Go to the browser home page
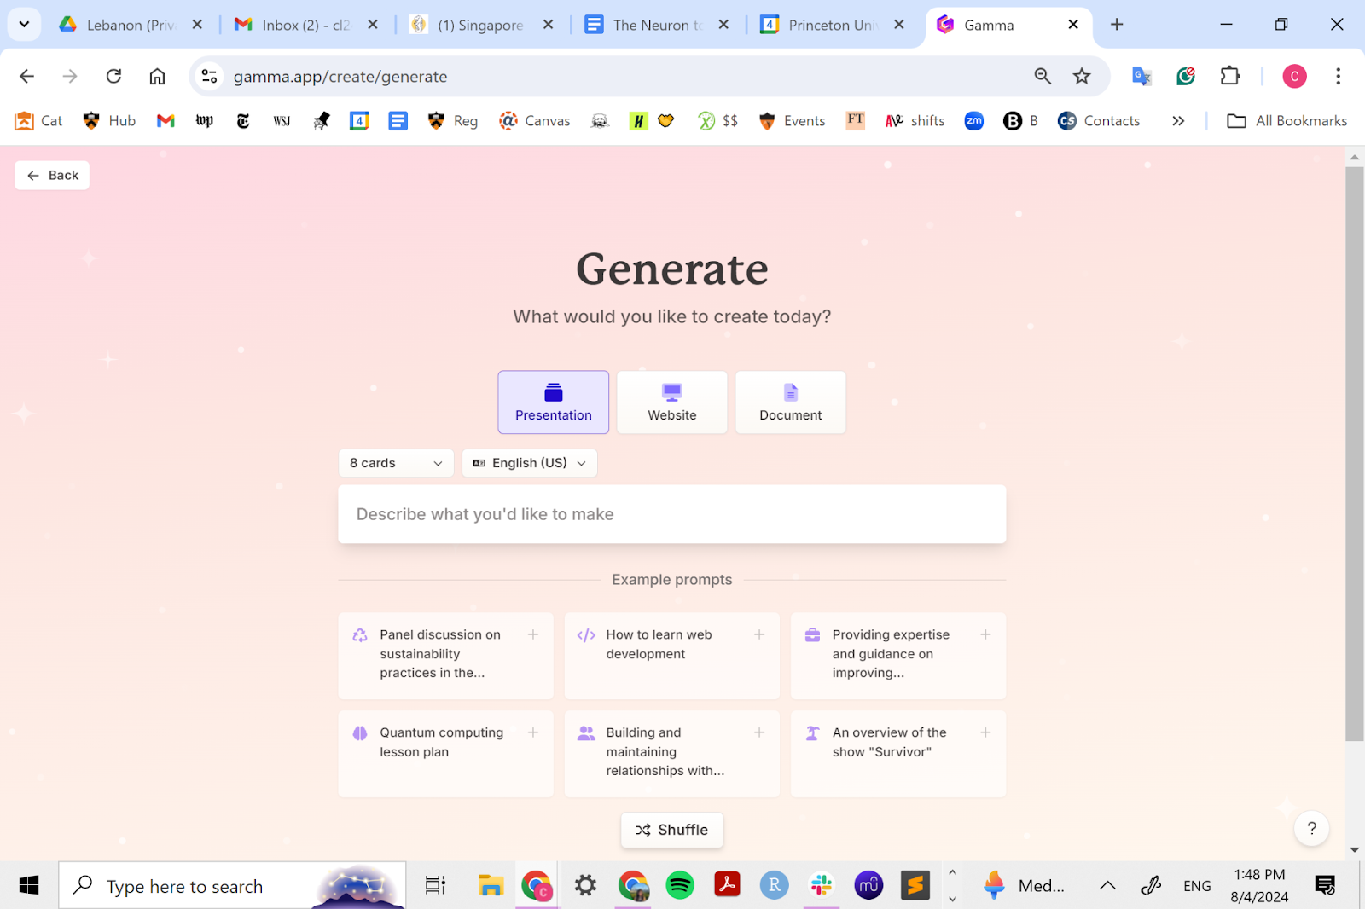This screenshot has width=1365, height=909. 157,76
